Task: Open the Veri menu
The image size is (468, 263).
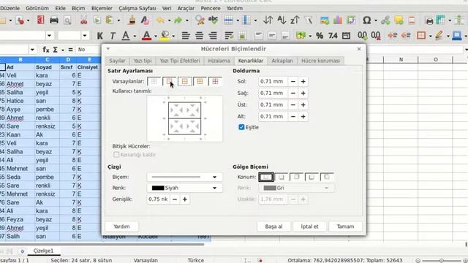Action: pyautogui.click(x=167, y=8)
